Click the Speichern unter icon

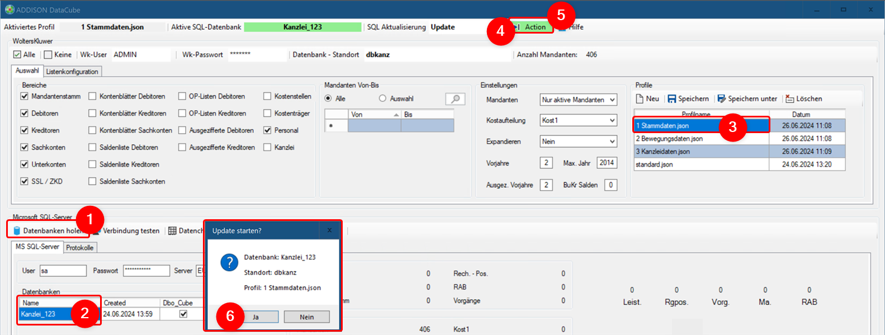coord(722,99)
